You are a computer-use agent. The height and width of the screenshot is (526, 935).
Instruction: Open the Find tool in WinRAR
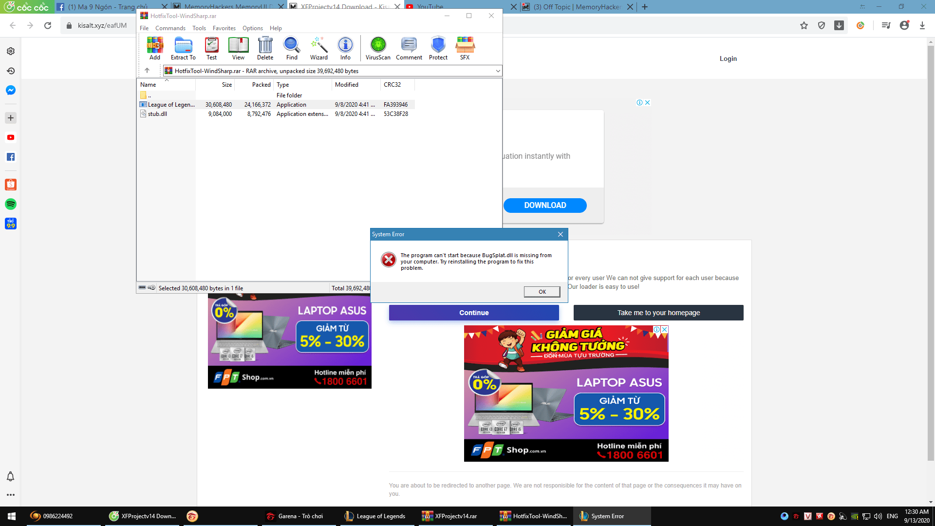pos(292,48)
